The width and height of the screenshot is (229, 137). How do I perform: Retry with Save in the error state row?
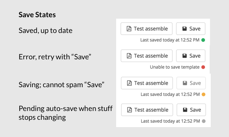pos(191,56)
